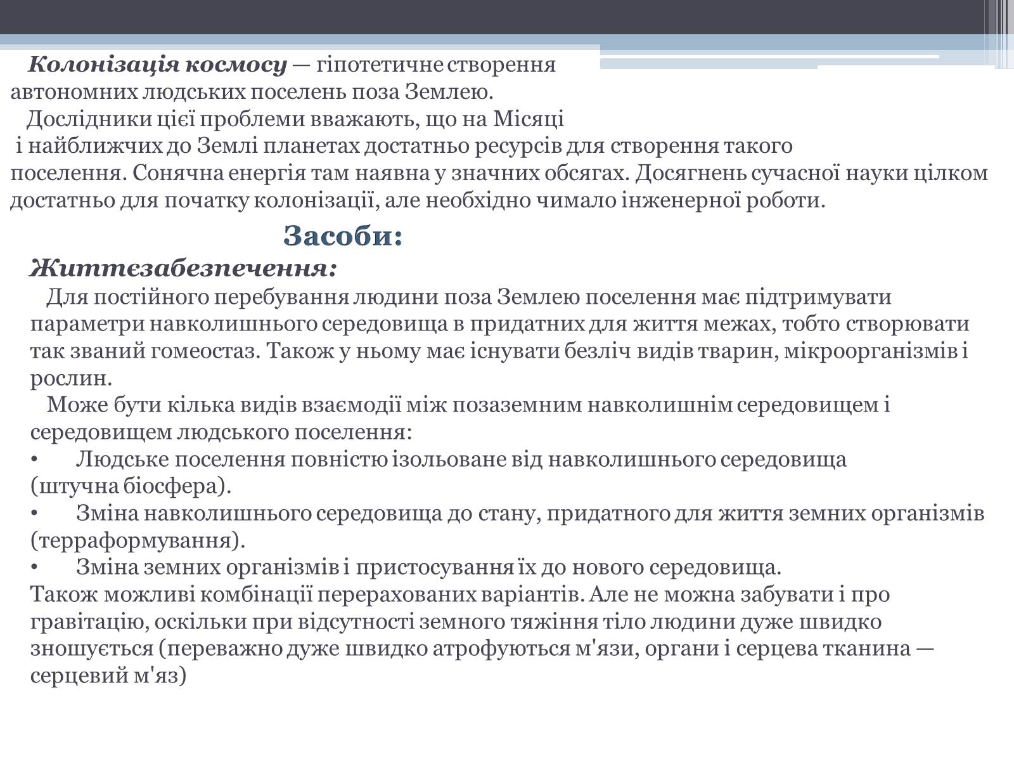Click the line beginning 'Може бути кілька видів взаємодії'

(x=468, y=405)
